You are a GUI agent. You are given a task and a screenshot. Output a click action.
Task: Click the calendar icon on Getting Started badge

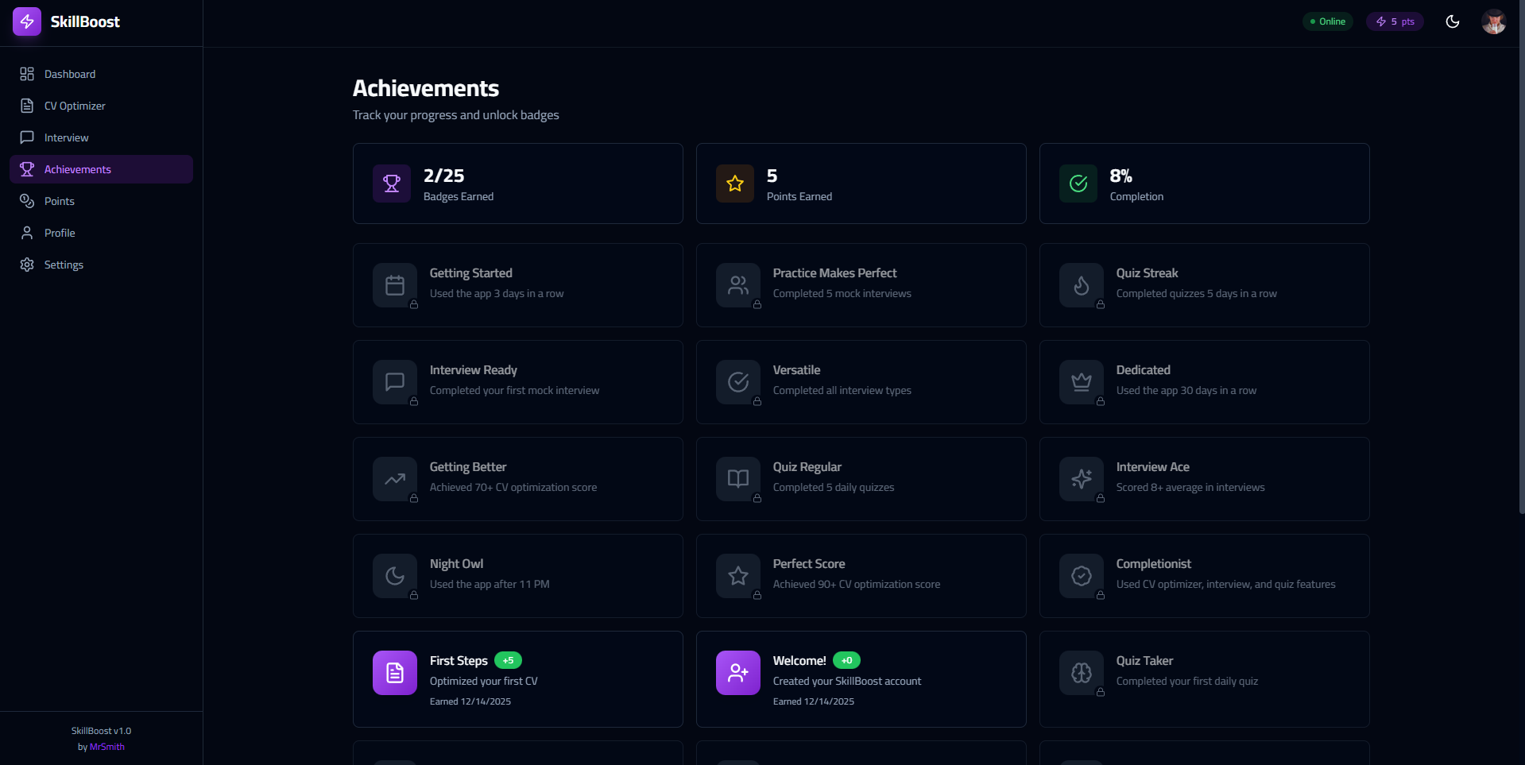(394, 284)
